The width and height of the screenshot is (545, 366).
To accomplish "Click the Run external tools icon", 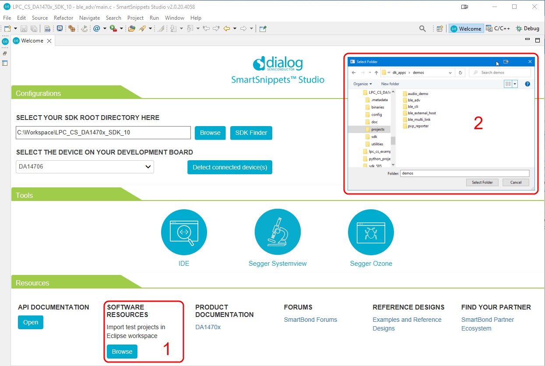I will (113, 28).
